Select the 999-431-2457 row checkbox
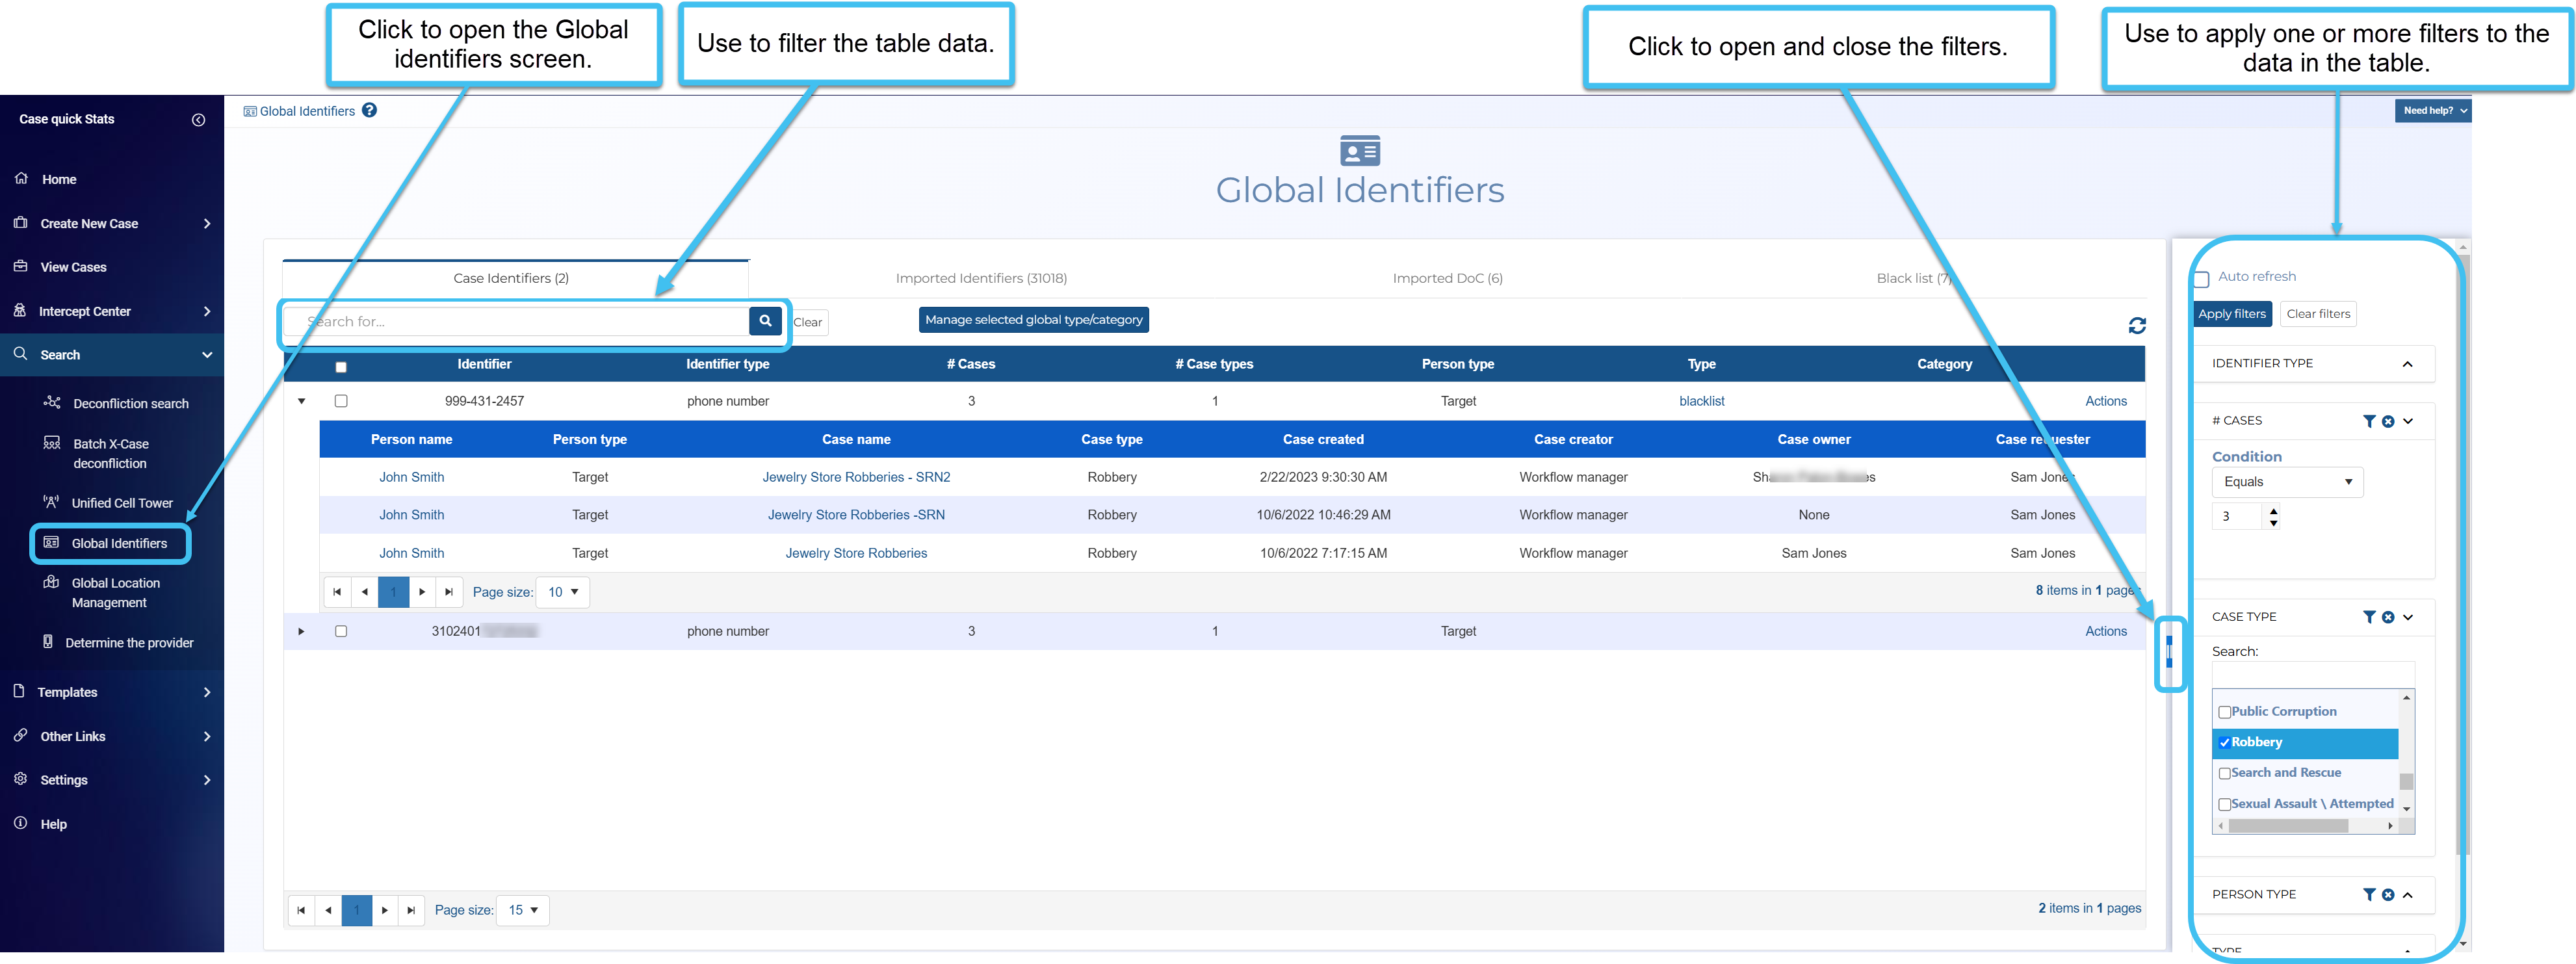 pos(341,401)
